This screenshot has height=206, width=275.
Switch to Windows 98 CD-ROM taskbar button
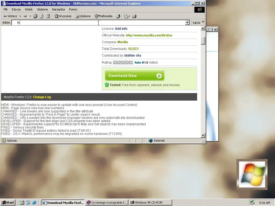[151, 203]
